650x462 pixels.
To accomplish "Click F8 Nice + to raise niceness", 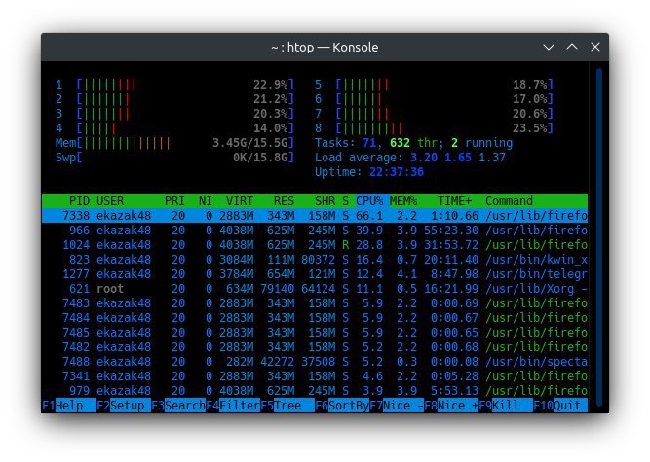I will pos(451,406).
